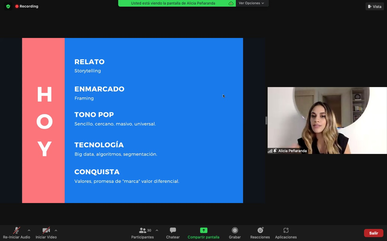387x241 pixels.
Task: Click the red Salir button
Action: pyautogui.click(x=373, y=233)
